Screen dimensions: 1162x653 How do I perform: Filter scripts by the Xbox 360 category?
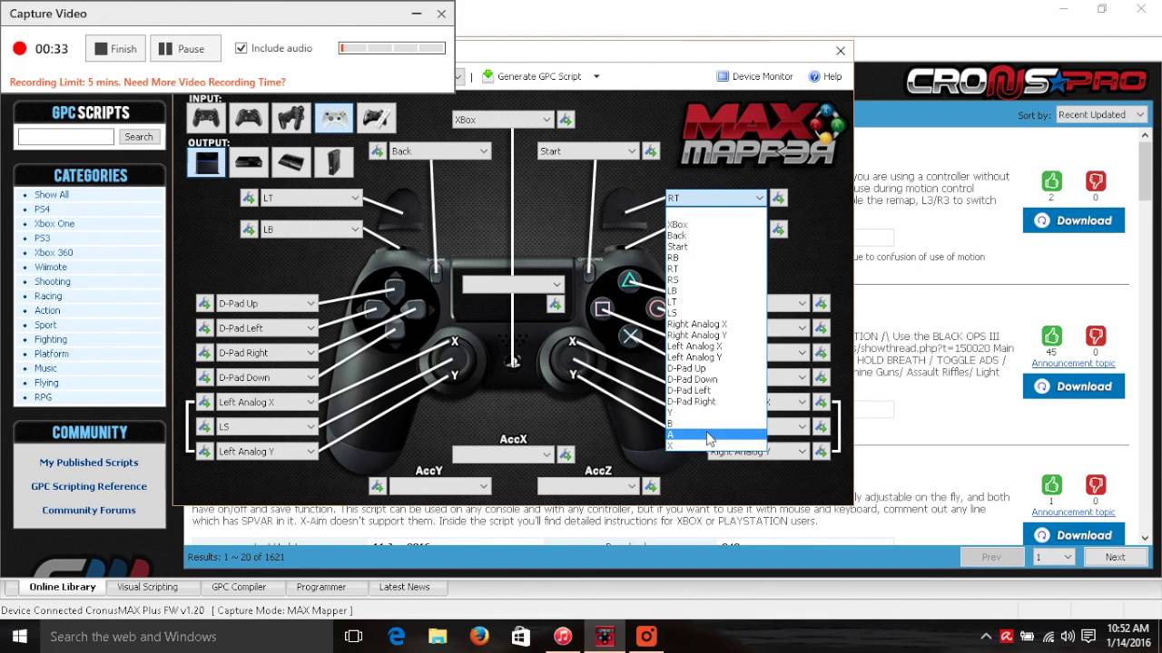point(54,252)
